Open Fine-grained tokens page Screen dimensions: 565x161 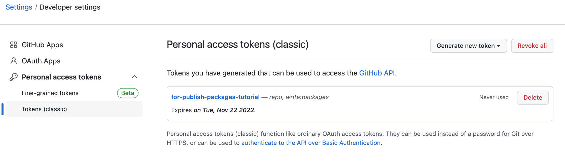(50, 93)
